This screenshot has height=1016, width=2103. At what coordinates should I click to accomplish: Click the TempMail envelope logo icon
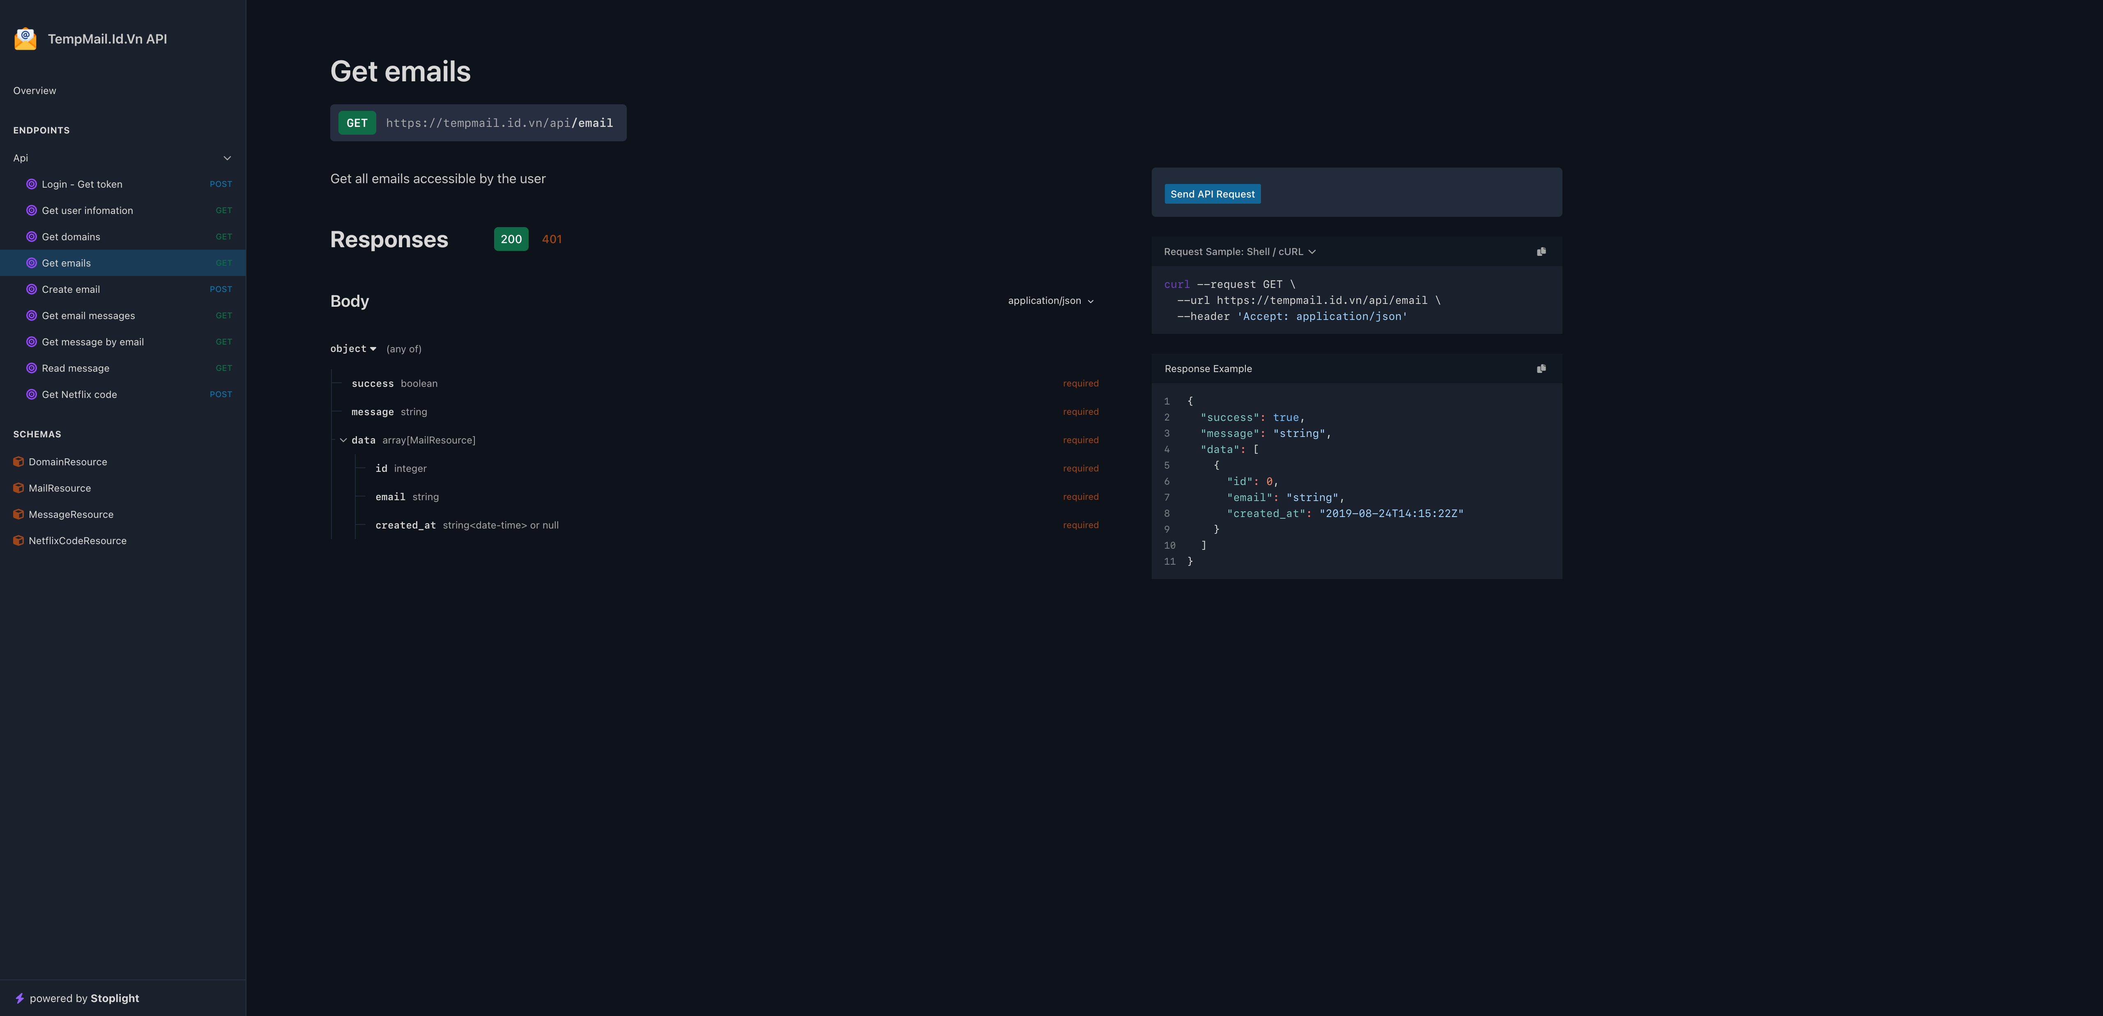point(25,38)
